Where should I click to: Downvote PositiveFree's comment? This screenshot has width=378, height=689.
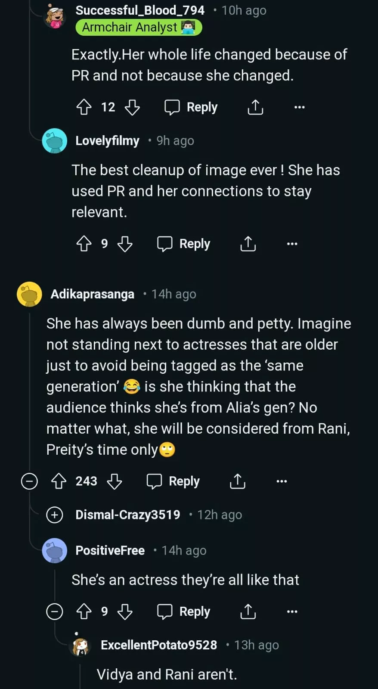[125, 611]
